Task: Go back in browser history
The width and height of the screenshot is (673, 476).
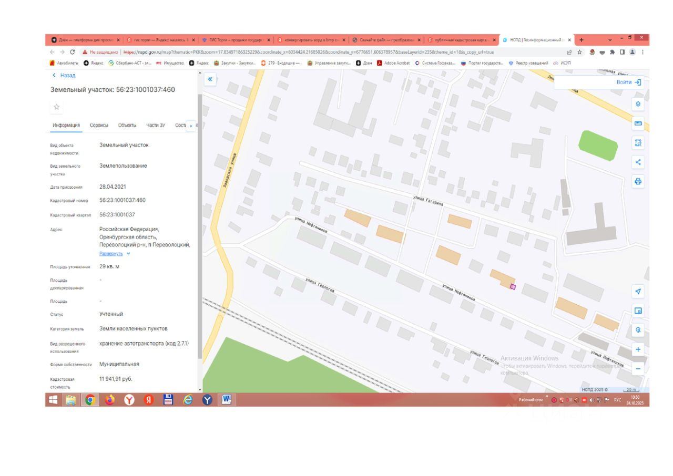Action: [x=52, y=52]
